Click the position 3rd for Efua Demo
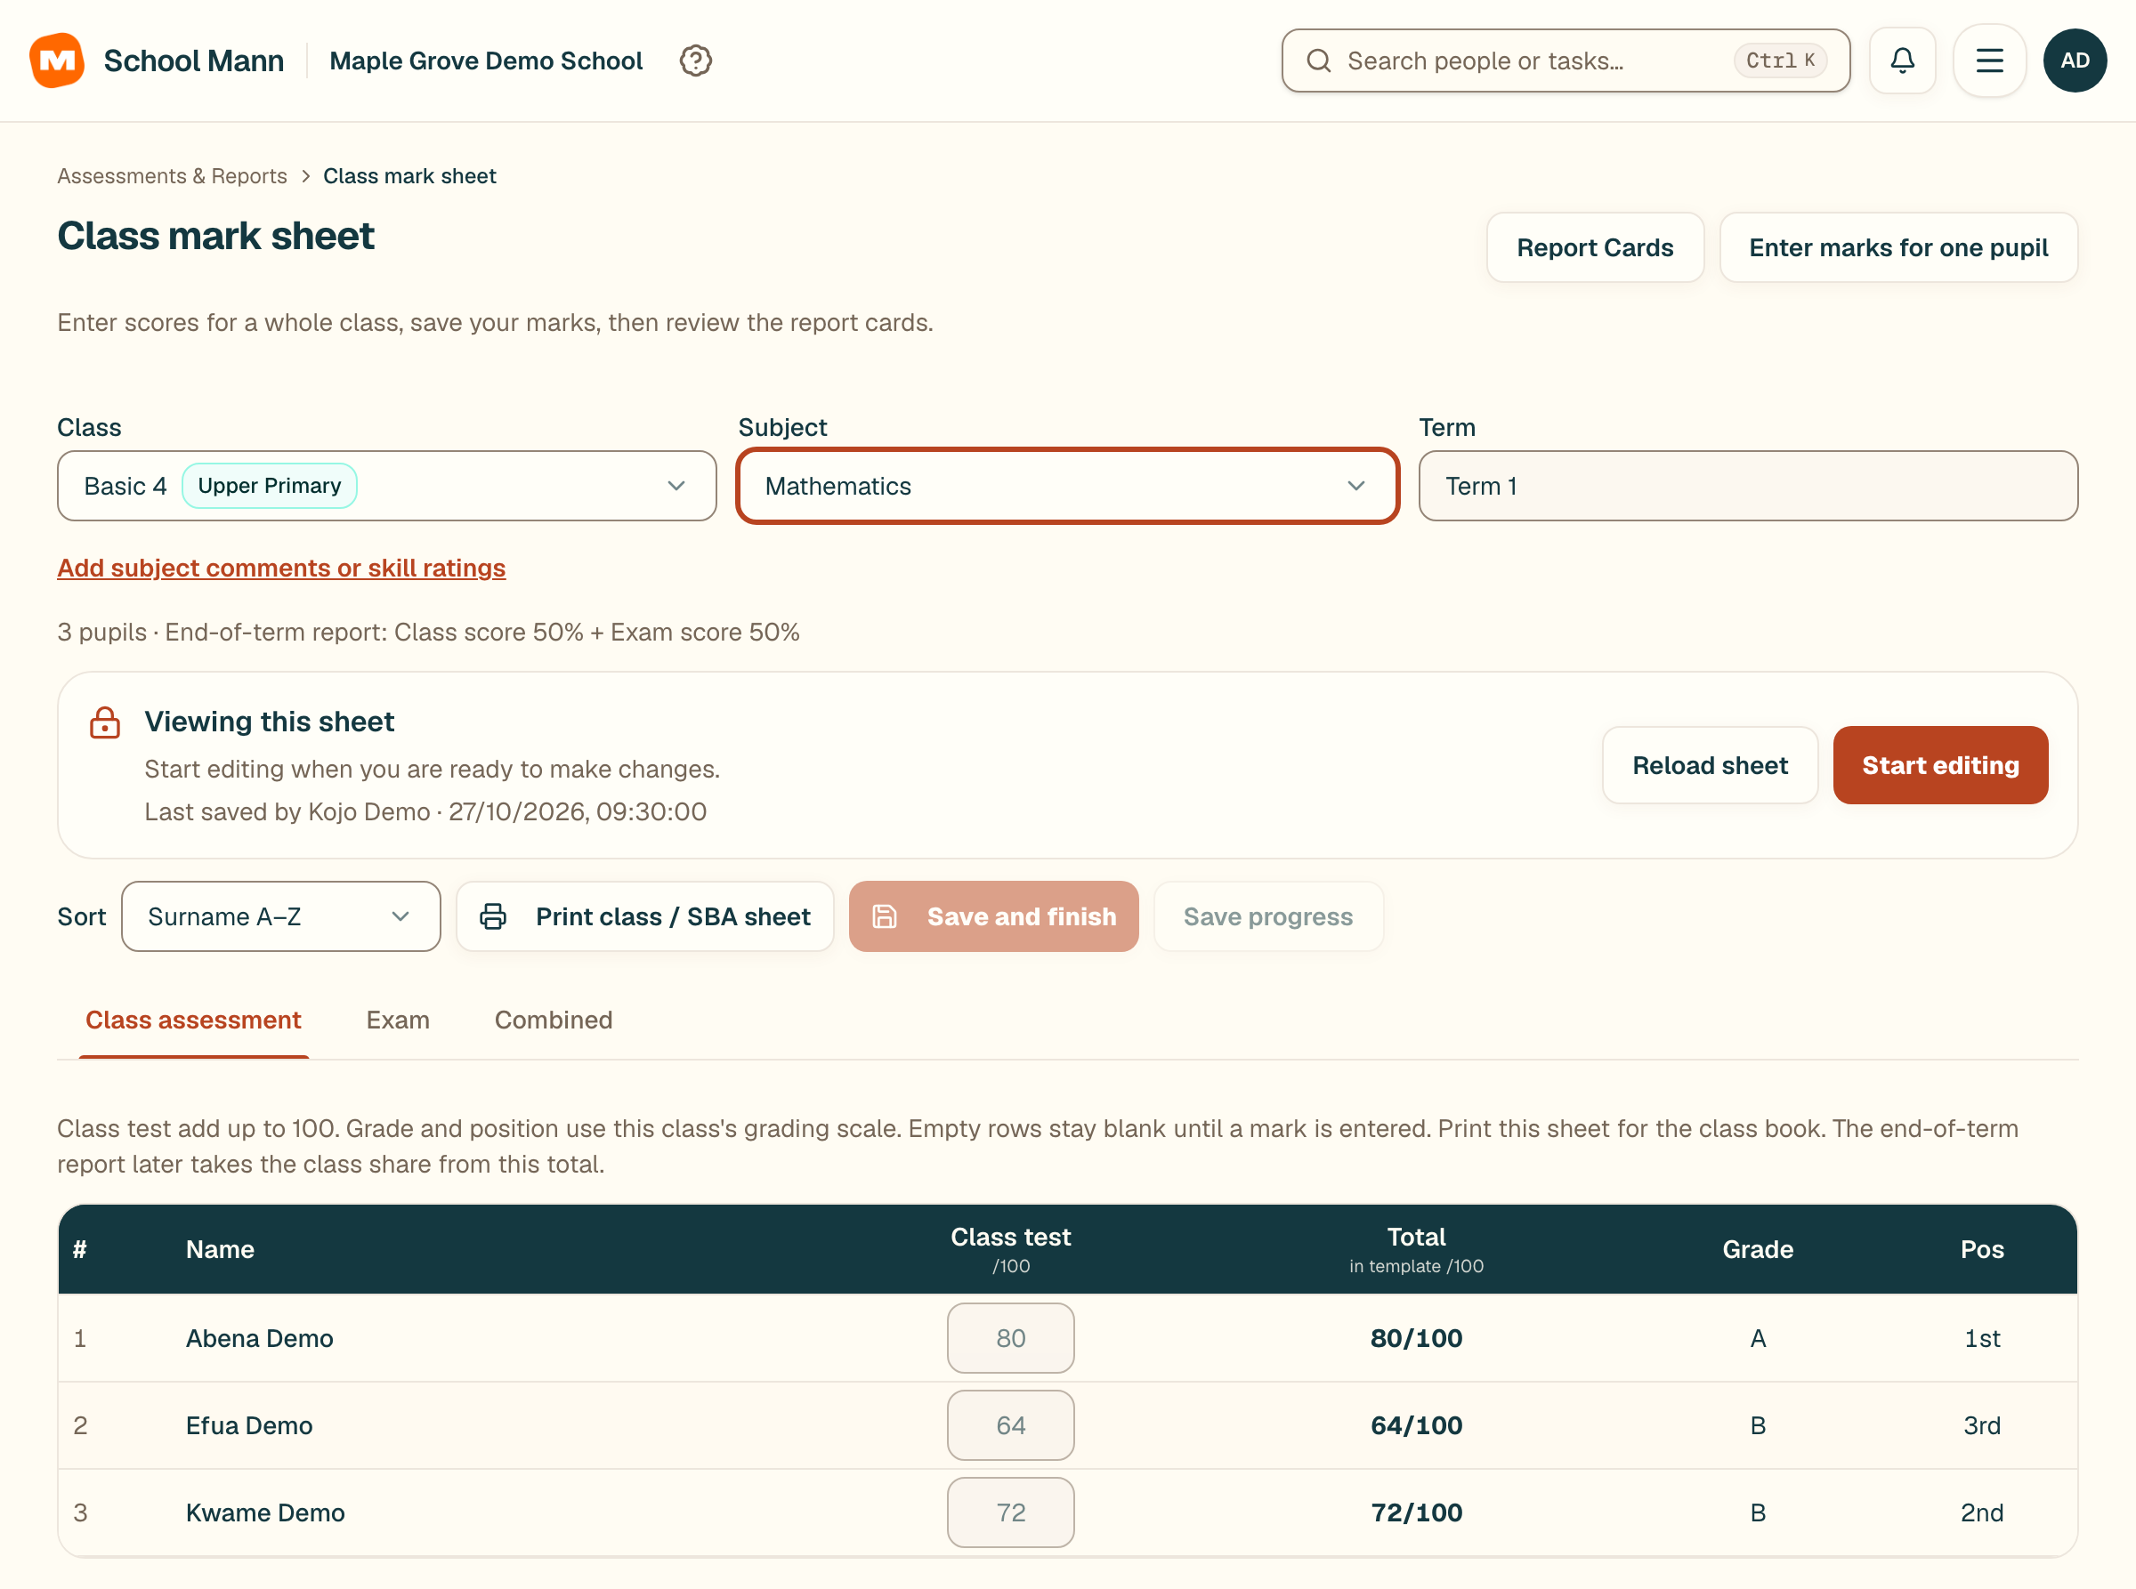The image size is (2136, 1589). pos(1982,1425)
